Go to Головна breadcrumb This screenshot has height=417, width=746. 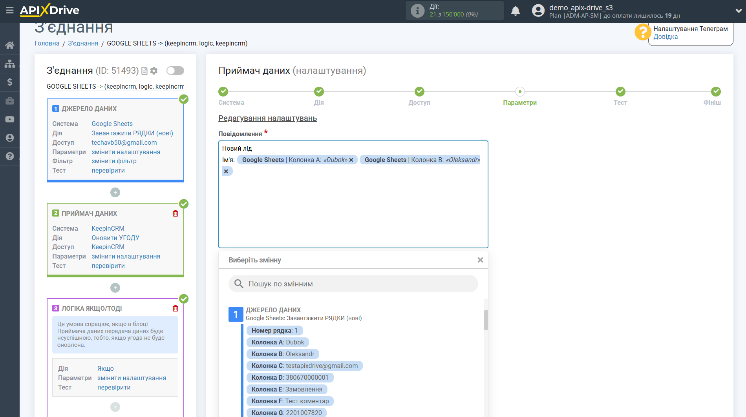(x=47, y=43)
